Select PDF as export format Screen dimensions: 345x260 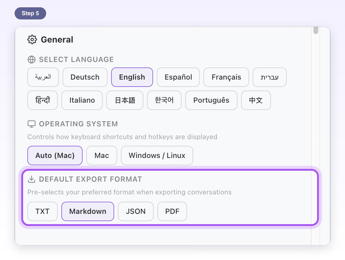(172, 211)
